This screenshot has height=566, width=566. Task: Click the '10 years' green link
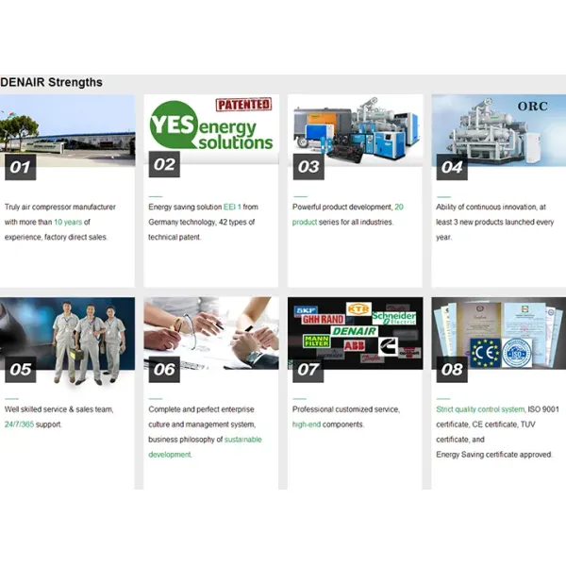pos(69,222)
